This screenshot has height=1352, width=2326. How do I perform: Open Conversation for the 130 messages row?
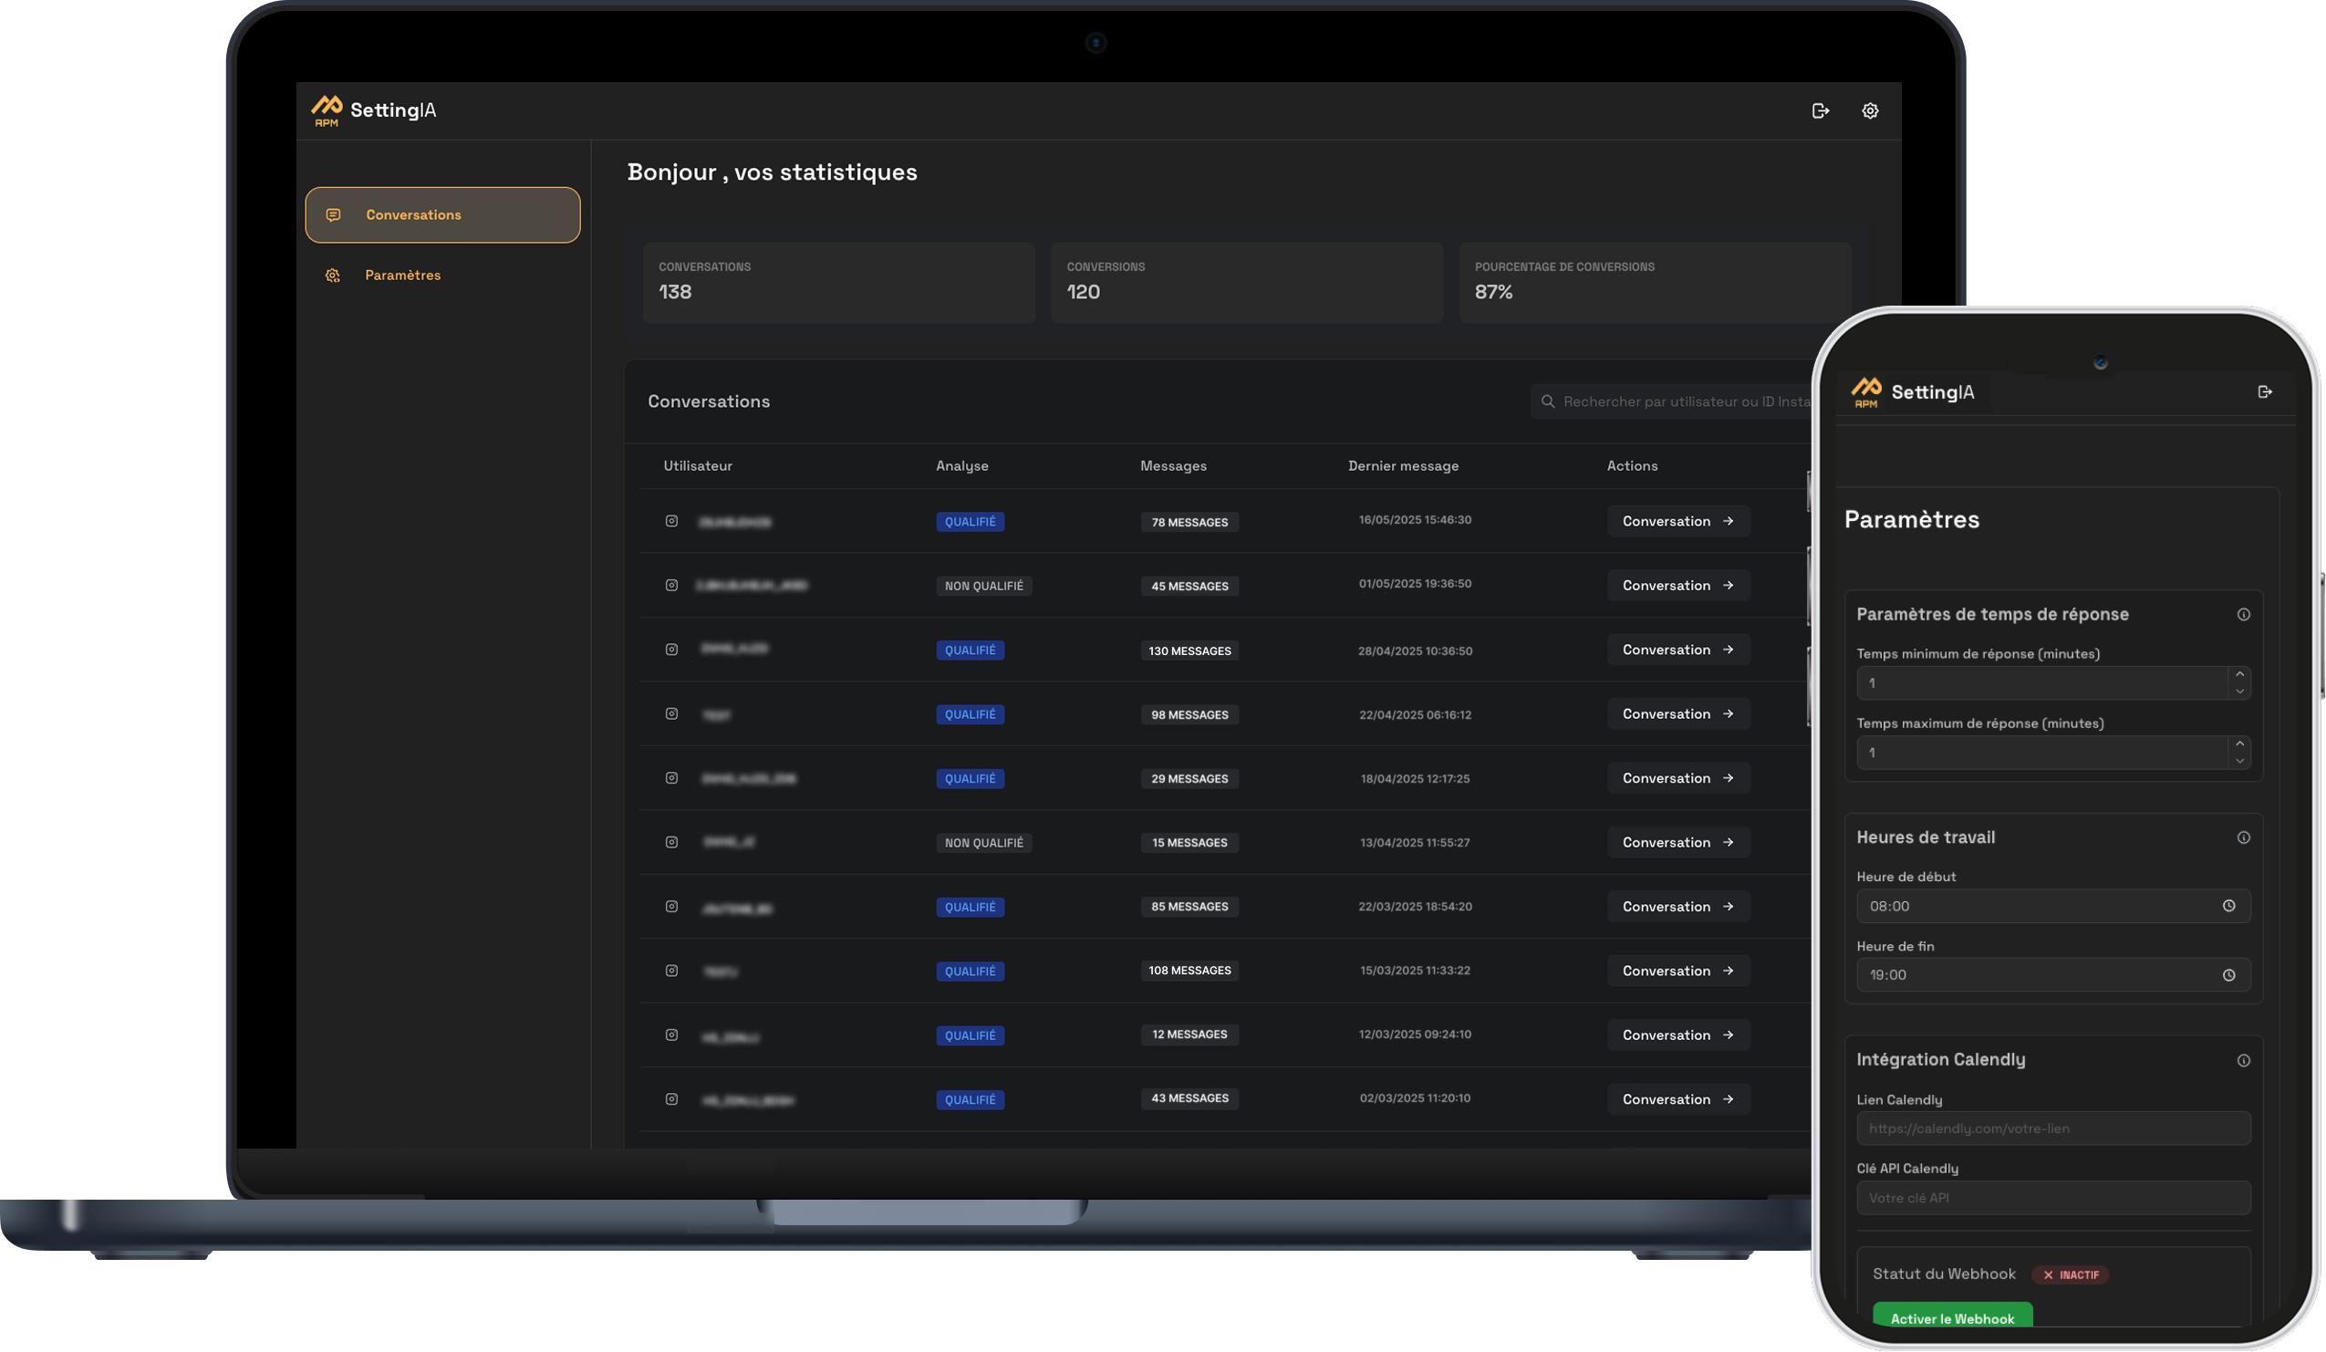(x=1677, y=650)
